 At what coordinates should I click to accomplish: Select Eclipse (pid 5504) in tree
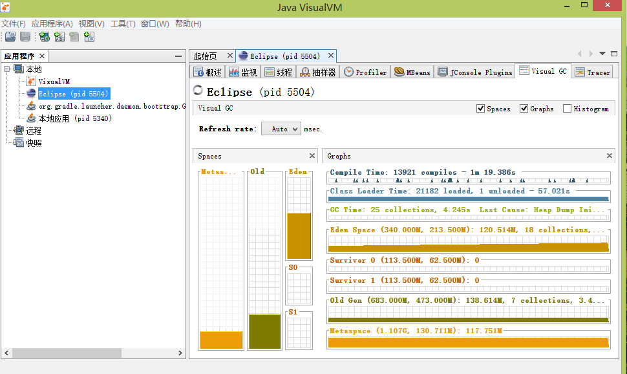(x=73, y=94)
